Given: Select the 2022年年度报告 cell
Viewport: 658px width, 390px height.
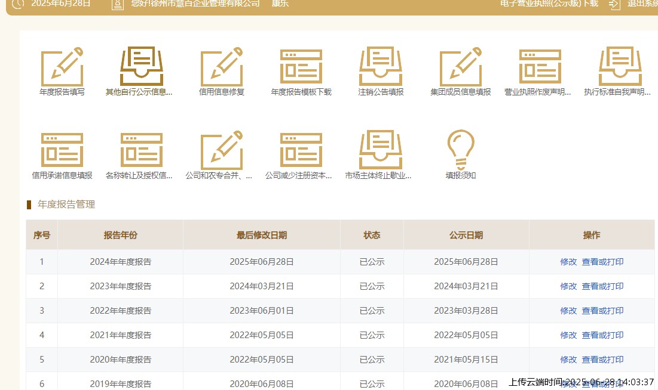Looking at the screenshot, I should 121,311.
